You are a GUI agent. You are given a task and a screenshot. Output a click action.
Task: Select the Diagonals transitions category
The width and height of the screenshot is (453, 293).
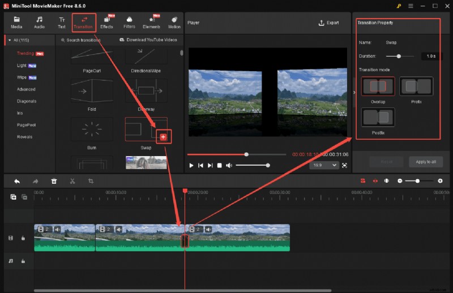coord(27,101)
